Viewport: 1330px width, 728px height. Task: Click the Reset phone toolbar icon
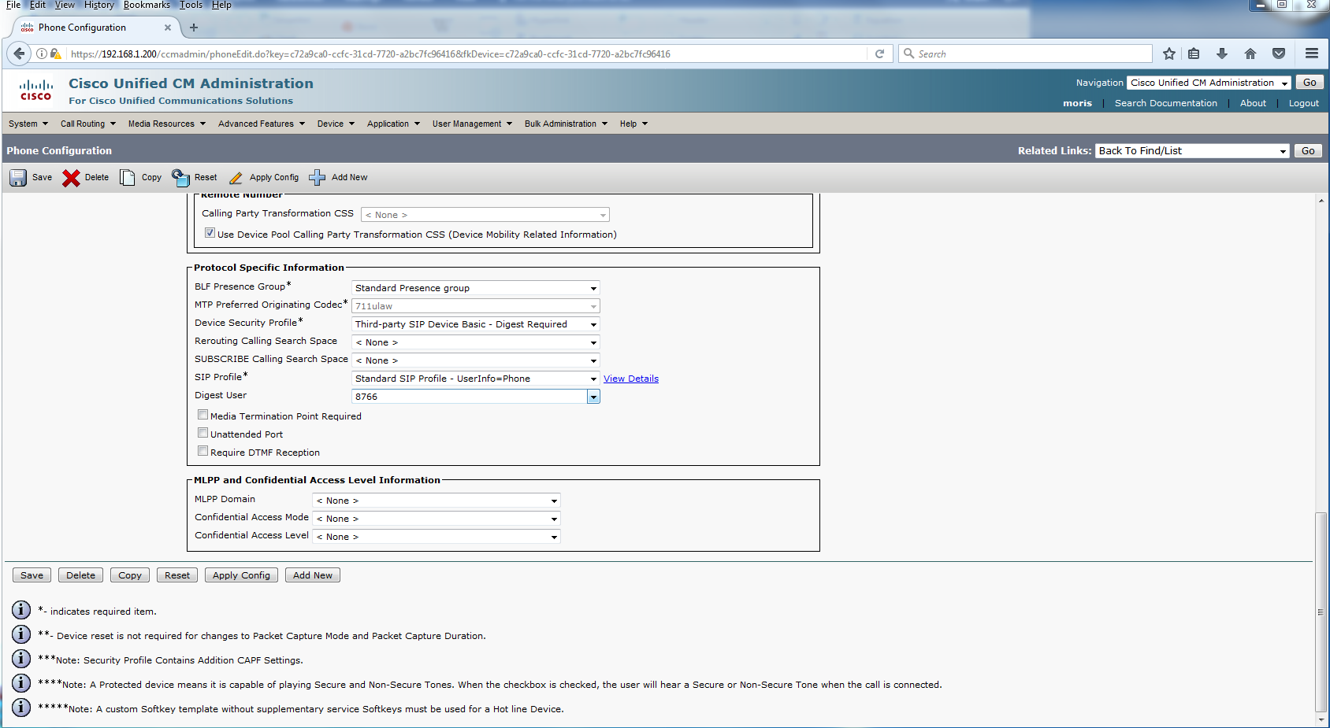tap(180, 178)
